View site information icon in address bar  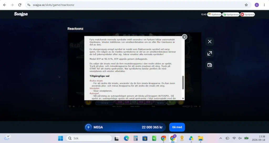[29, 5]
